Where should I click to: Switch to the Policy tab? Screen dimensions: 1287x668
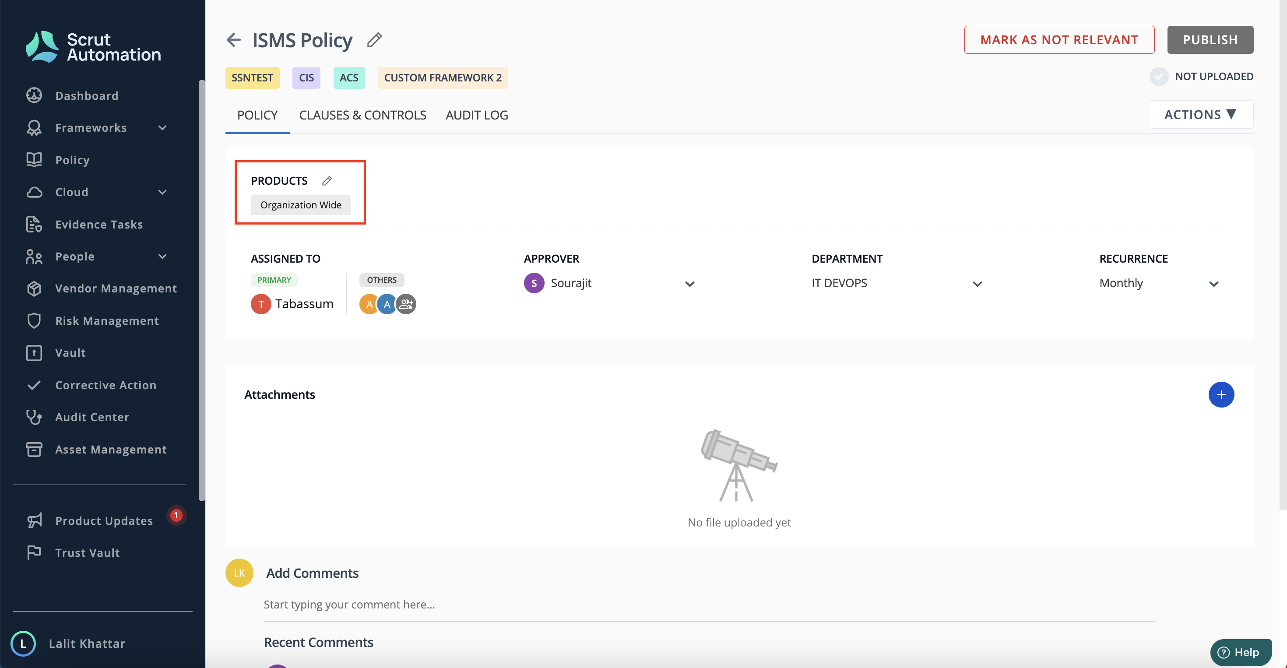(x=257, y=115)
